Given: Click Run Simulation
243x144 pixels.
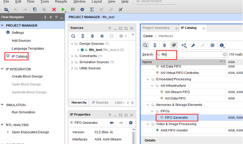Looking at the screenshot, I should point(23,112).
